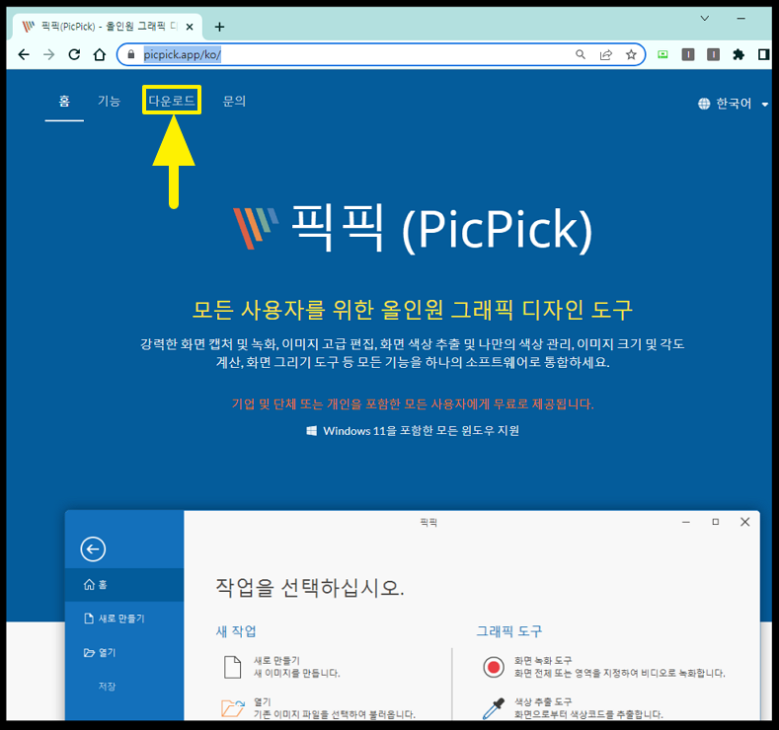779x730 pixels.
Task: Click '기존 이미지 파일을 선택하여 불러옵니다.' text
Action: coord(335,714)
